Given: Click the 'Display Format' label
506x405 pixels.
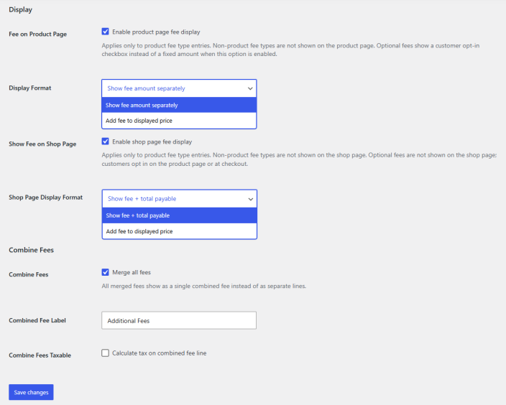Looking at the screenshot, I should (x=30, y=88).
